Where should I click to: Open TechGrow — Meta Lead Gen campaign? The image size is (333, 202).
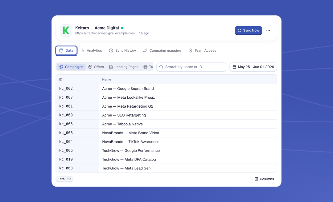[126, 168]
